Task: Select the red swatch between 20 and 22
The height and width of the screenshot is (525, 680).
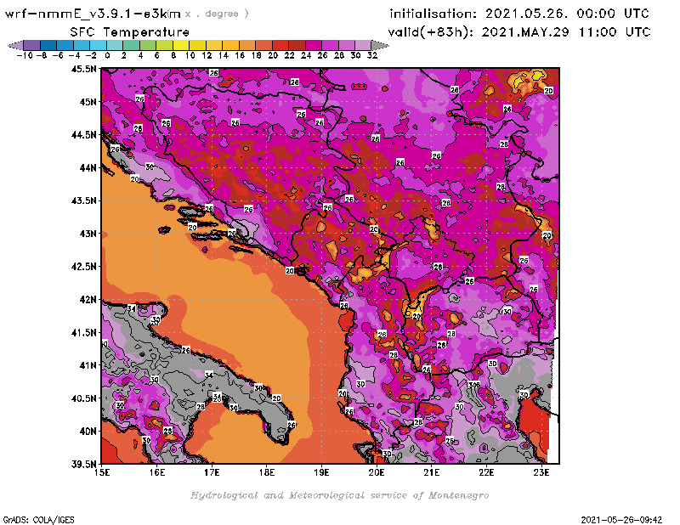Action: pos(280,44)
